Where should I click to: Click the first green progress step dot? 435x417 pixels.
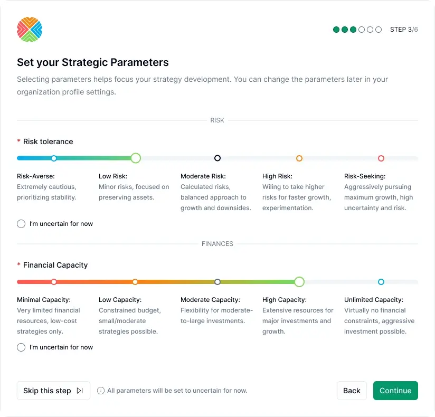[x=336, y=30]
